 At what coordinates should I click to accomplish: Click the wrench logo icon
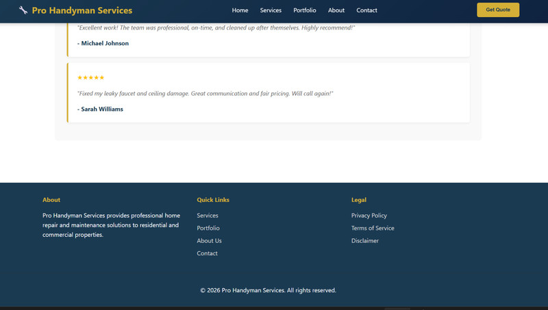[x=23, y=10]
